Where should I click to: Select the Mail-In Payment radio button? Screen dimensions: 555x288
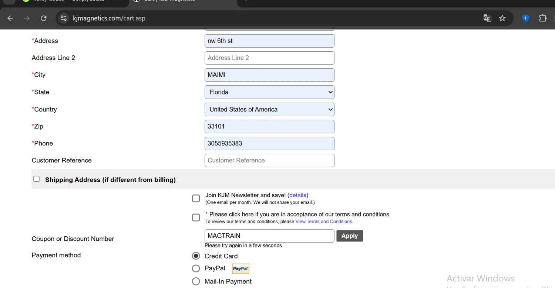pyautogui.click(x=196, y=281)
